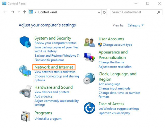The image size is (165, 128).
Task: Open the Hardware and Sound printer icon
Action: (25, 92)
